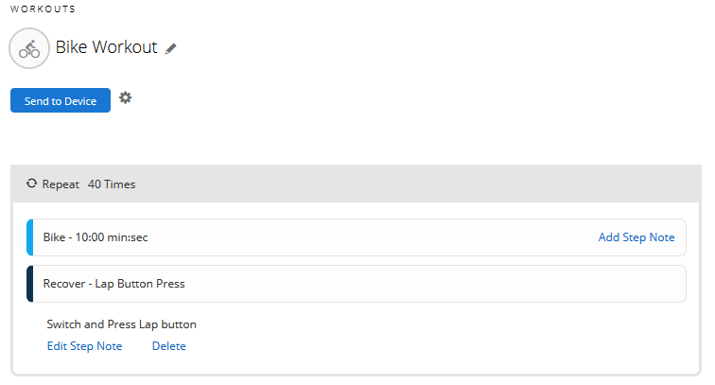Click the Repeat label in the header
Screen dimensions: 715x385
click(61, 184)
